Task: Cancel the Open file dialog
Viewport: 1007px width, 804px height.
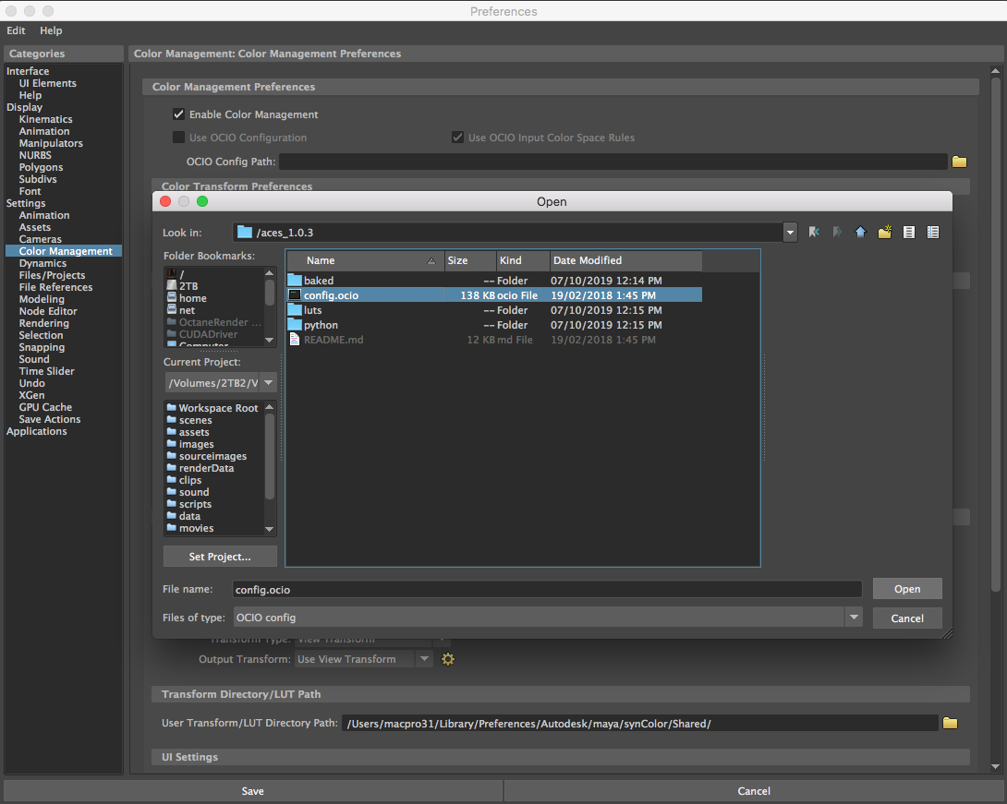Action: [907, 618]
